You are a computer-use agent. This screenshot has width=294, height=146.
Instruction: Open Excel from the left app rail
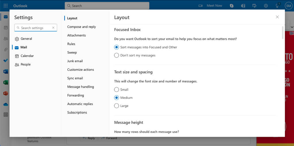[x=6, y=82]
